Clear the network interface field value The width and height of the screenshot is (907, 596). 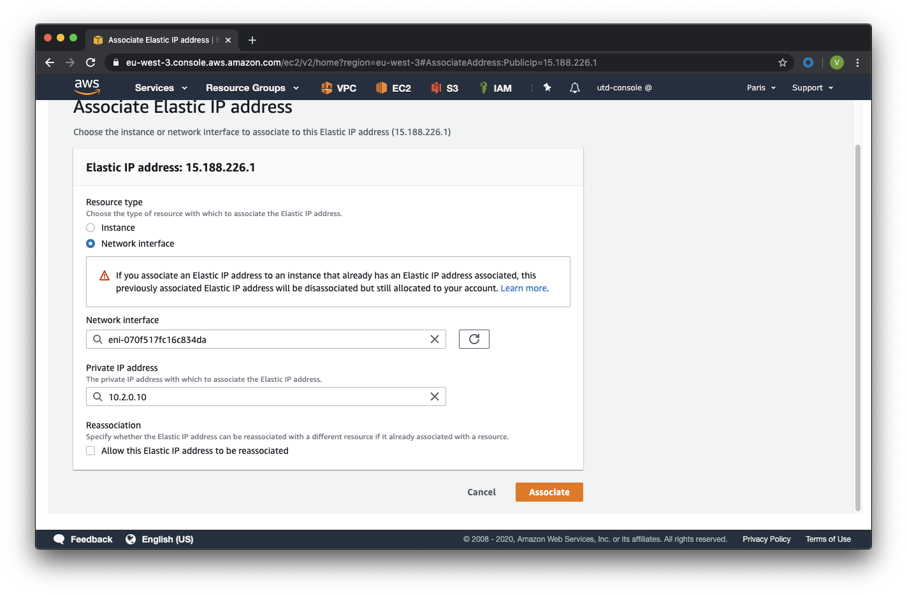(435, 339)
